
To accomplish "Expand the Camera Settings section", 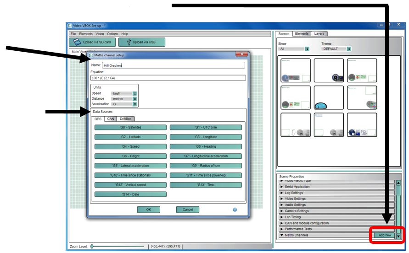I will point(336,211).
